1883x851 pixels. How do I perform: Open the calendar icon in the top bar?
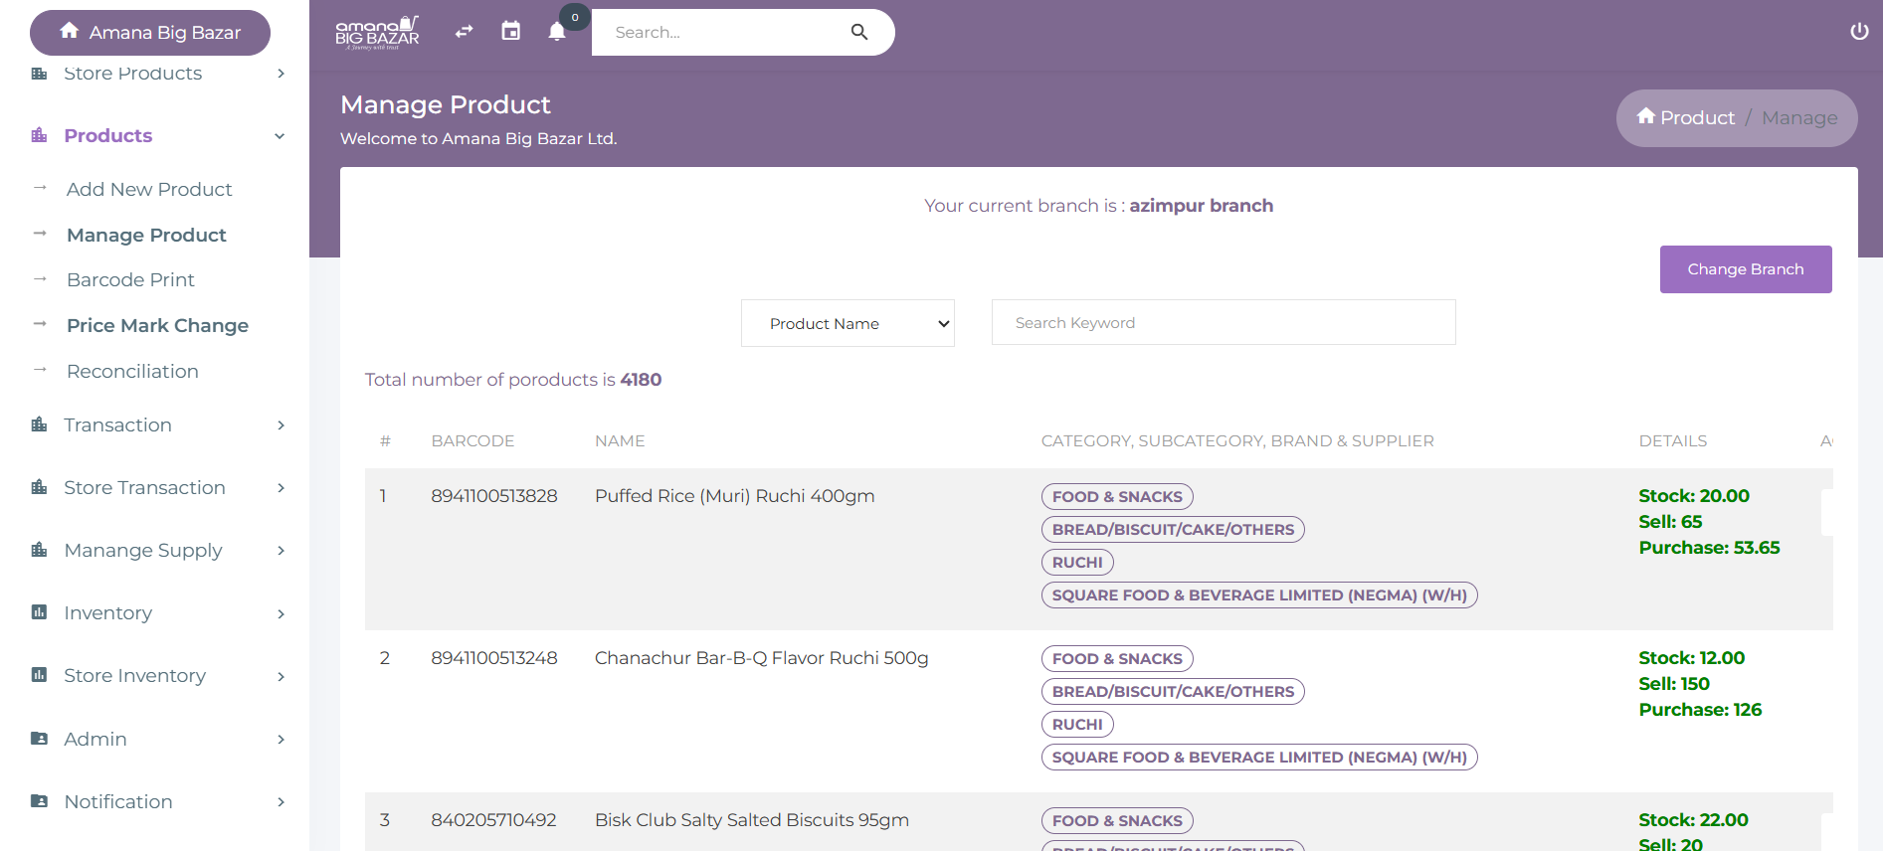point(510,31)
